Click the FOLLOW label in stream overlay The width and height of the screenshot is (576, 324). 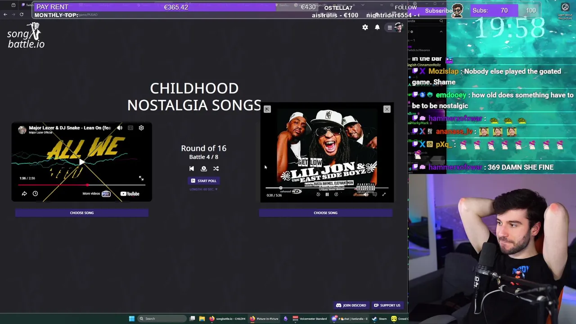pos(406,8)
